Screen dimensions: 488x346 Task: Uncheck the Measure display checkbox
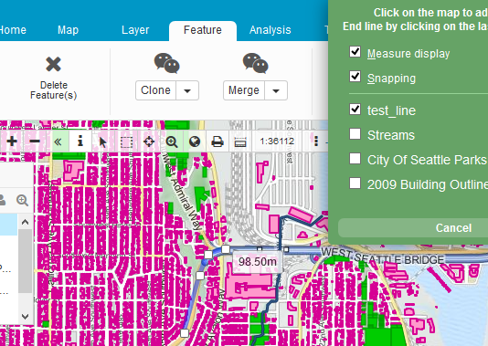(x=355, y=52)
